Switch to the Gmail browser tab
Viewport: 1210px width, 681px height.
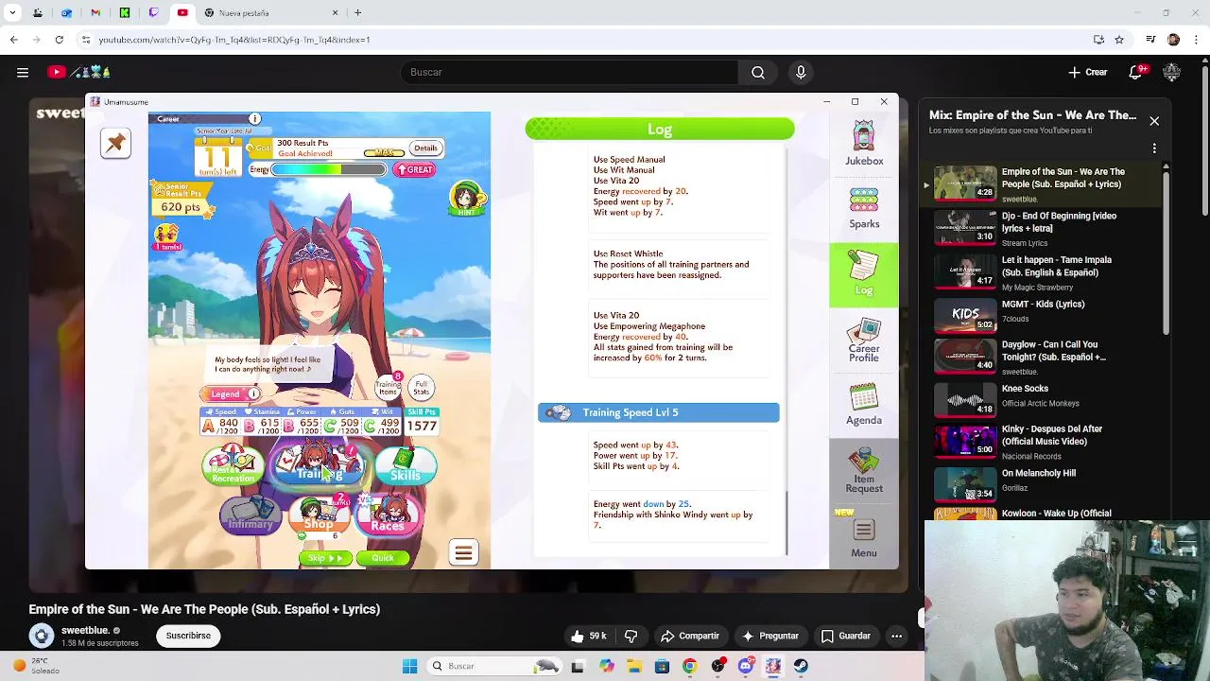[x=95, y=13]
